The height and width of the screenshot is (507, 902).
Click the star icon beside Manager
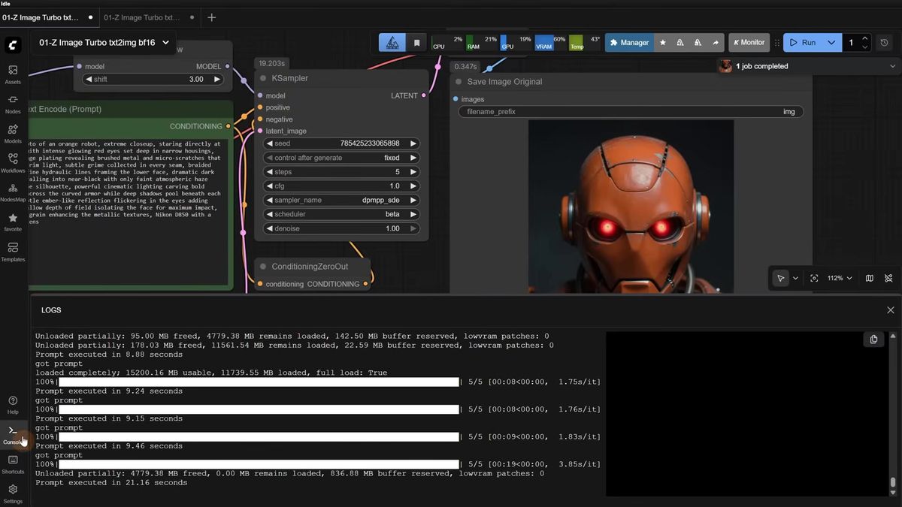click(662, 43)
